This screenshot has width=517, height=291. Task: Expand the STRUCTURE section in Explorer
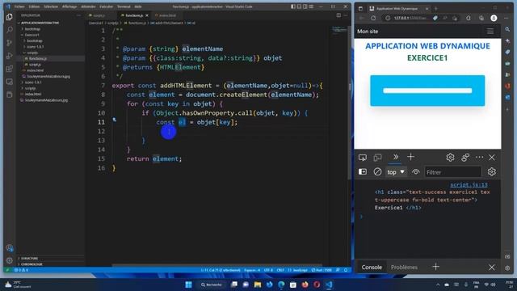tap(29, 259)
